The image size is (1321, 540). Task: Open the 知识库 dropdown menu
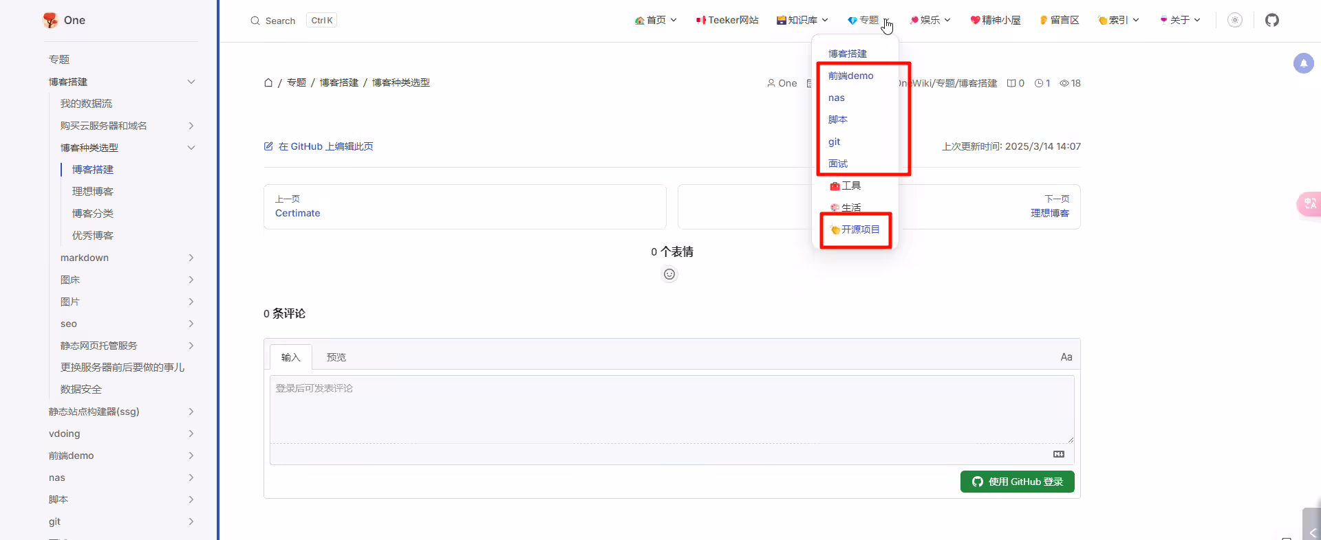[x=802, y=20]
